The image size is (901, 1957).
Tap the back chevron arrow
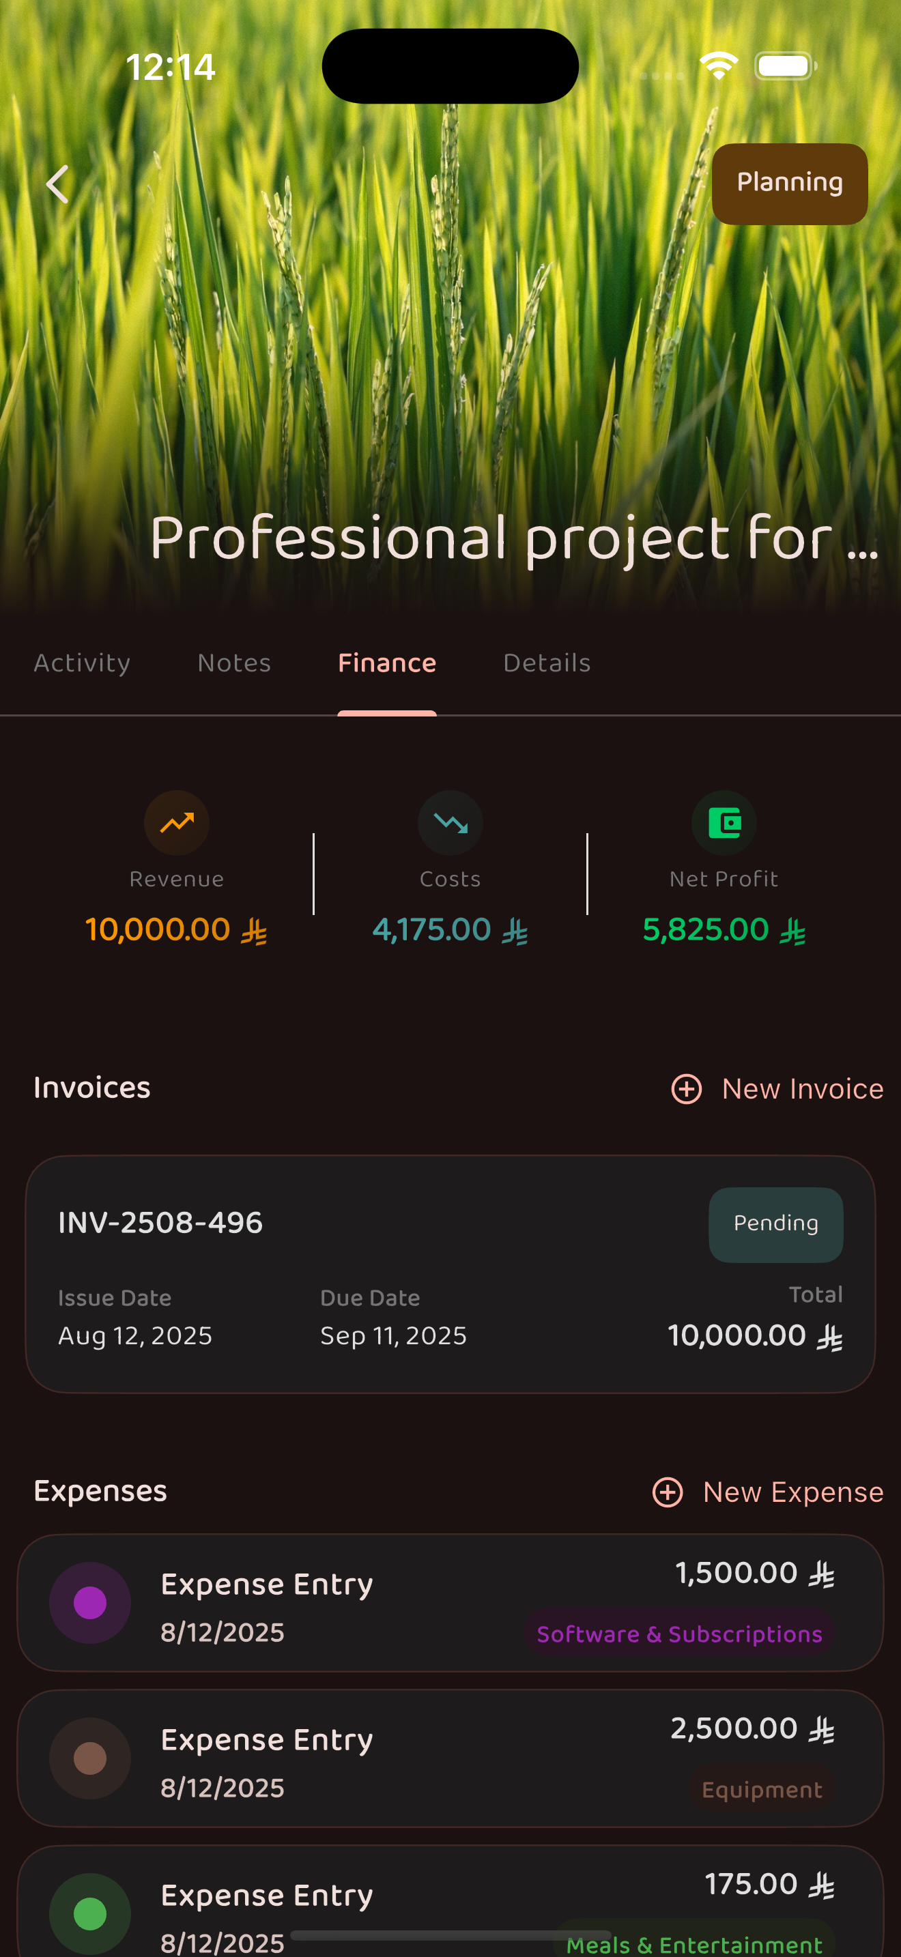coord(58,185)
